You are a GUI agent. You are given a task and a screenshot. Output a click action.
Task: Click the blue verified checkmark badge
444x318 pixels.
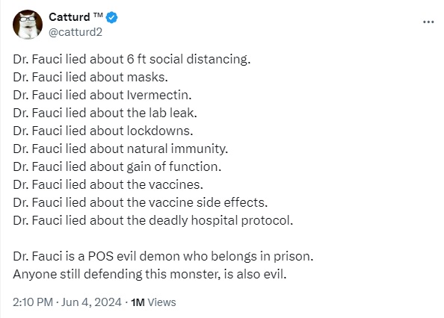point(112,17)
